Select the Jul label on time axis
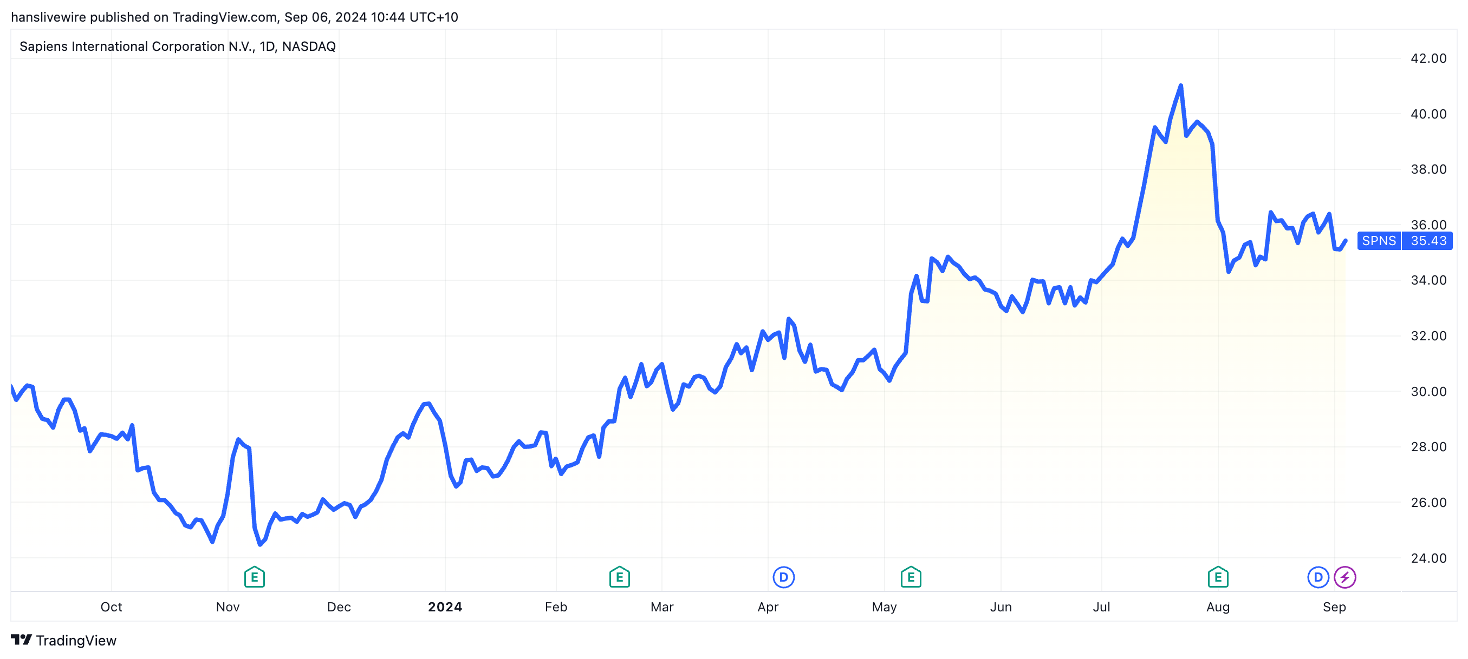This screenshot has height=659, width=1468. point(1101,607)
